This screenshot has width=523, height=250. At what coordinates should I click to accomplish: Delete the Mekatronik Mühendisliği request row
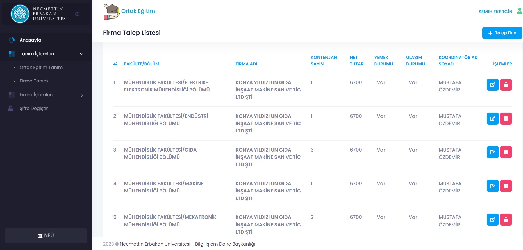coord(506,219)
